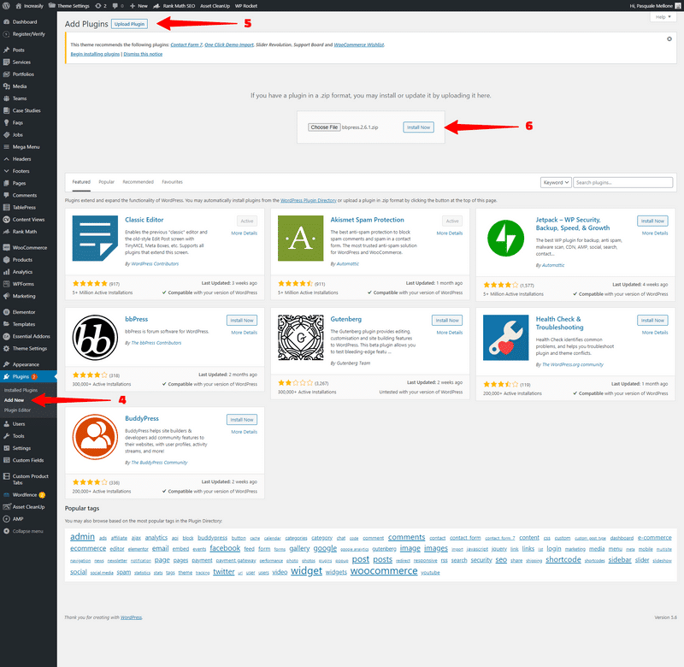Open the widget popular tag
684x667 pixels.
pos(306,571)
